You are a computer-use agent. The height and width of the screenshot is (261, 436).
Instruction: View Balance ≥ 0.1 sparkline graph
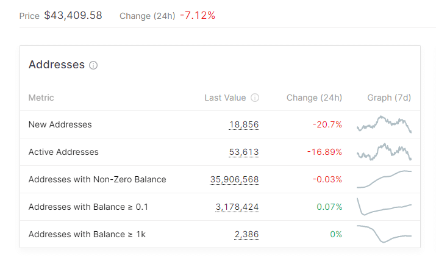click(384, 207)
